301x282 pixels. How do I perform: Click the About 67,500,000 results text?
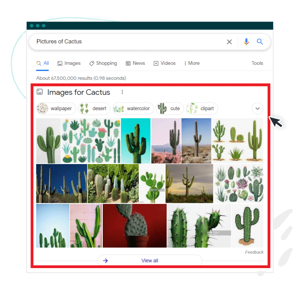(81, 78)
